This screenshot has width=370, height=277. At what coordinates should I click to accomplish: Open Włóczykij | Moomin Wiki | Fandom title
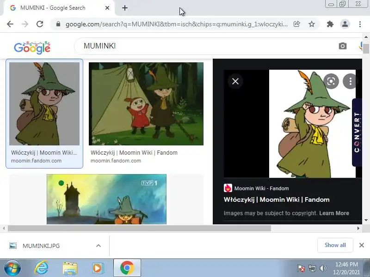(x=277, y=199)
